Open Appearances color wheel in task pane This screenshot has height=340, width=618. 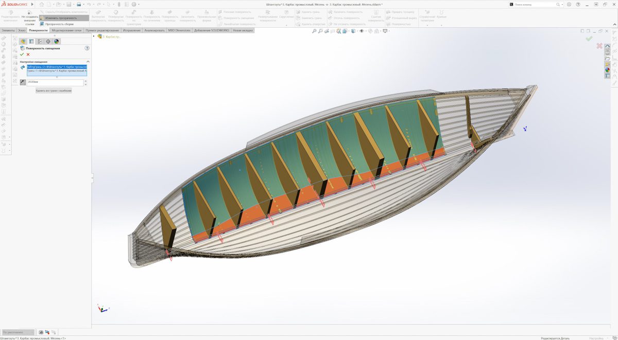(x=608, y=70)
